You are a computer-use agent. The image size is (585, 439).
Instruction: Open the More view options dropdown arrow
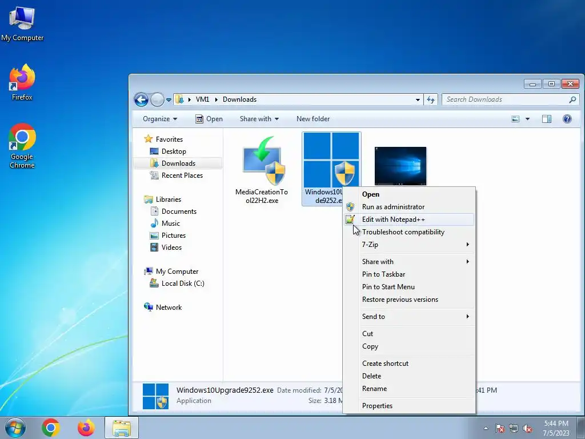[x=527, y=119]
